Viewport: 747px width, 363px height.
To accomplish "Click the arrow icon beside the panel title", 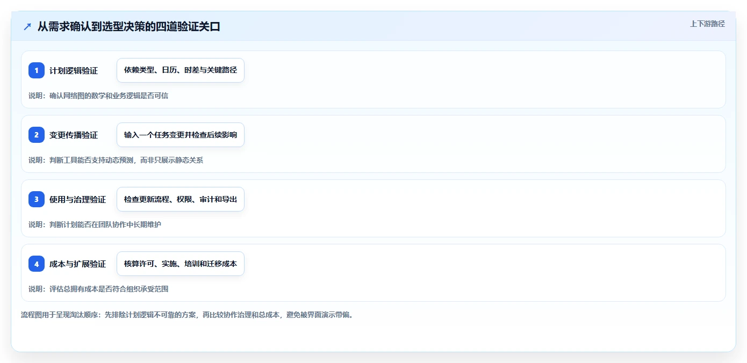I will click(x=27, y=27).
